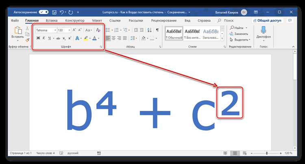305x164 pixels.
Task: Sort the selected text alphabetically with the sort icon
Action: click(x=149, y=30)
